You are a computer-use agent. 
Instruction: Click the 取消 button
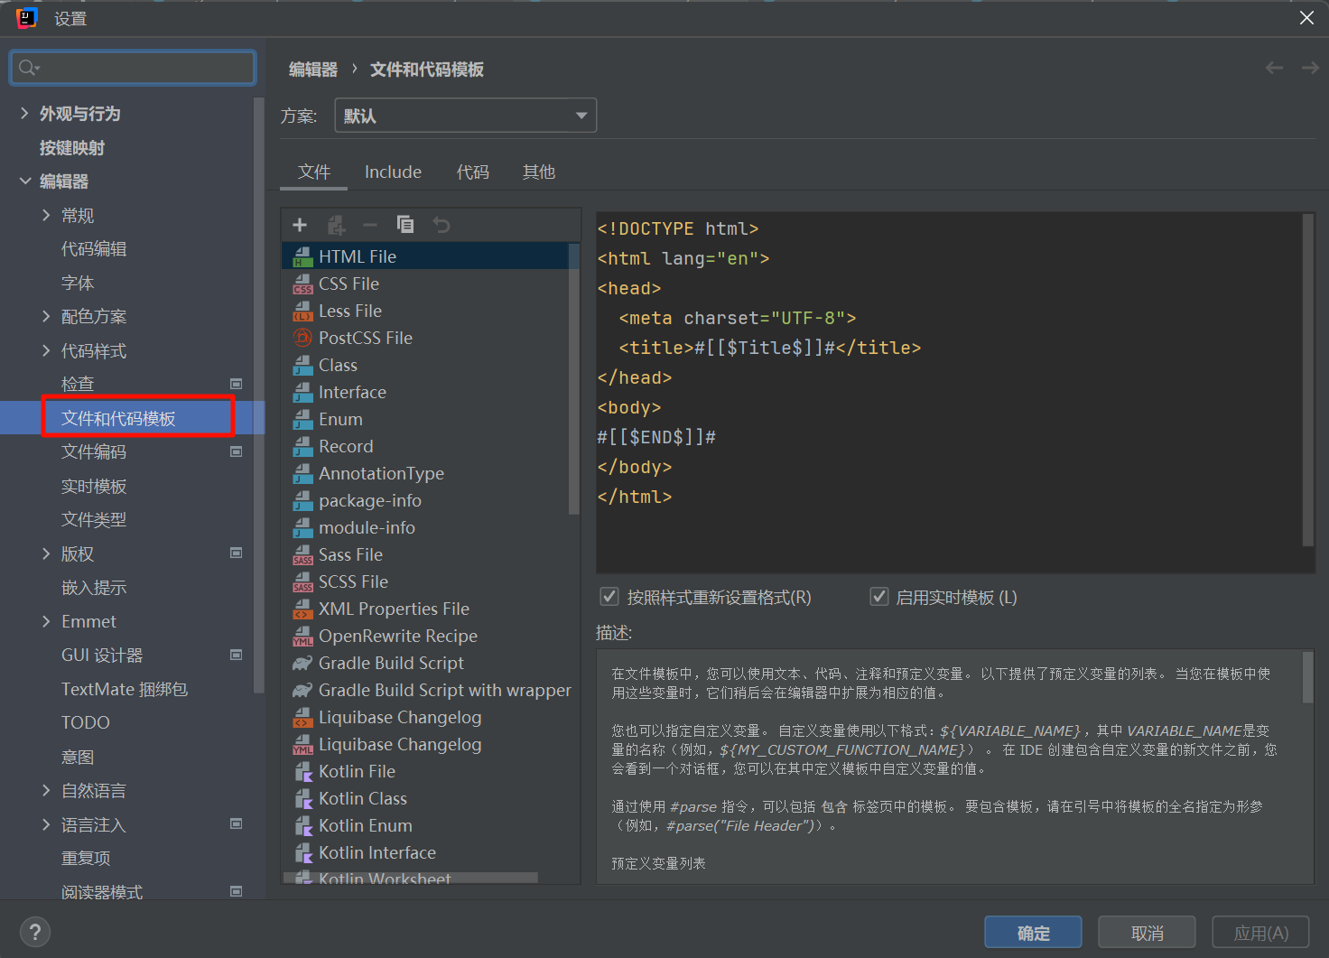[1147, 933]
